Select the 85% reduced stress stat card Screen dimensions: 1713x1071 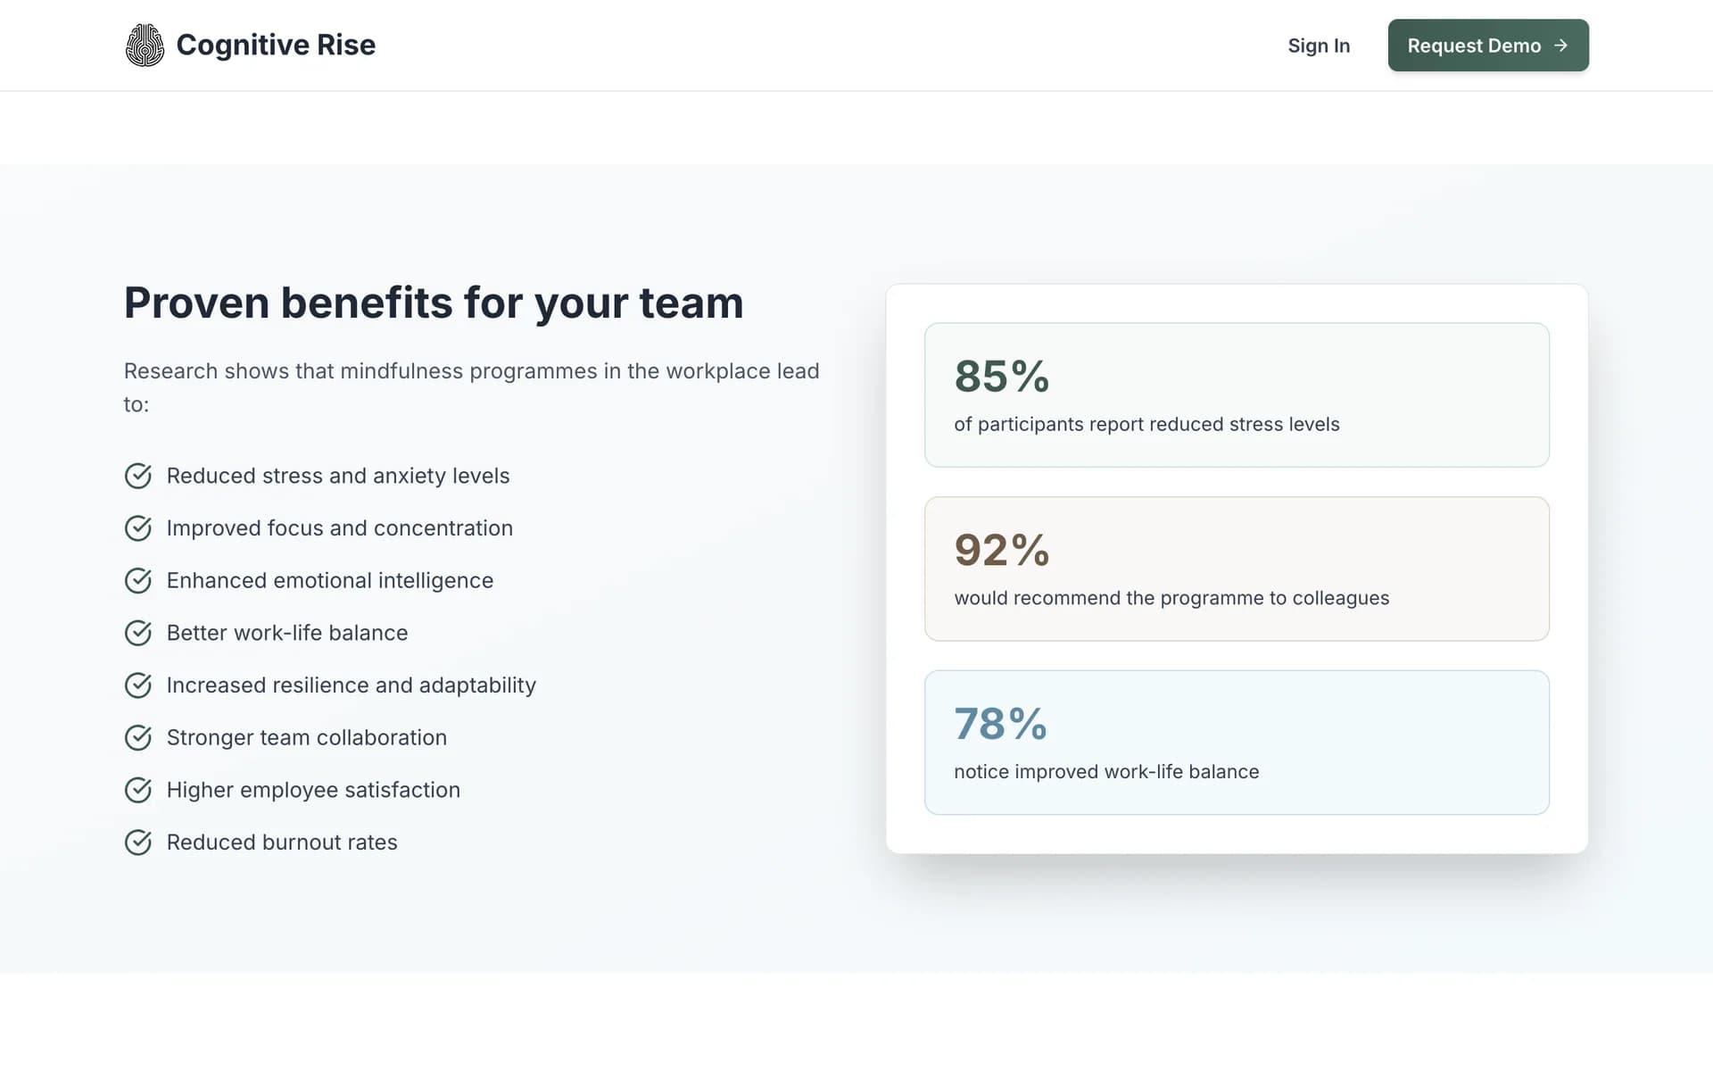pyautogui.click(x=1237, y=394)
